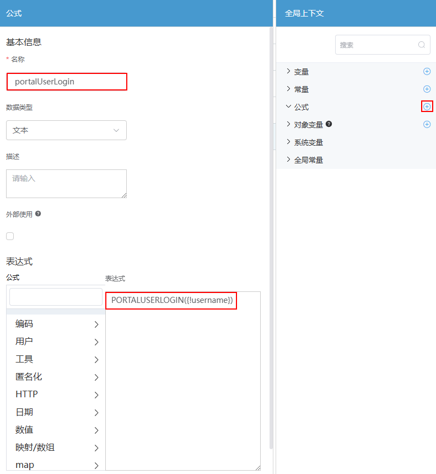This screenshot has width=436, height=474.
Task: Expand the 对象变量 tree node
Action: click(288, 124)
